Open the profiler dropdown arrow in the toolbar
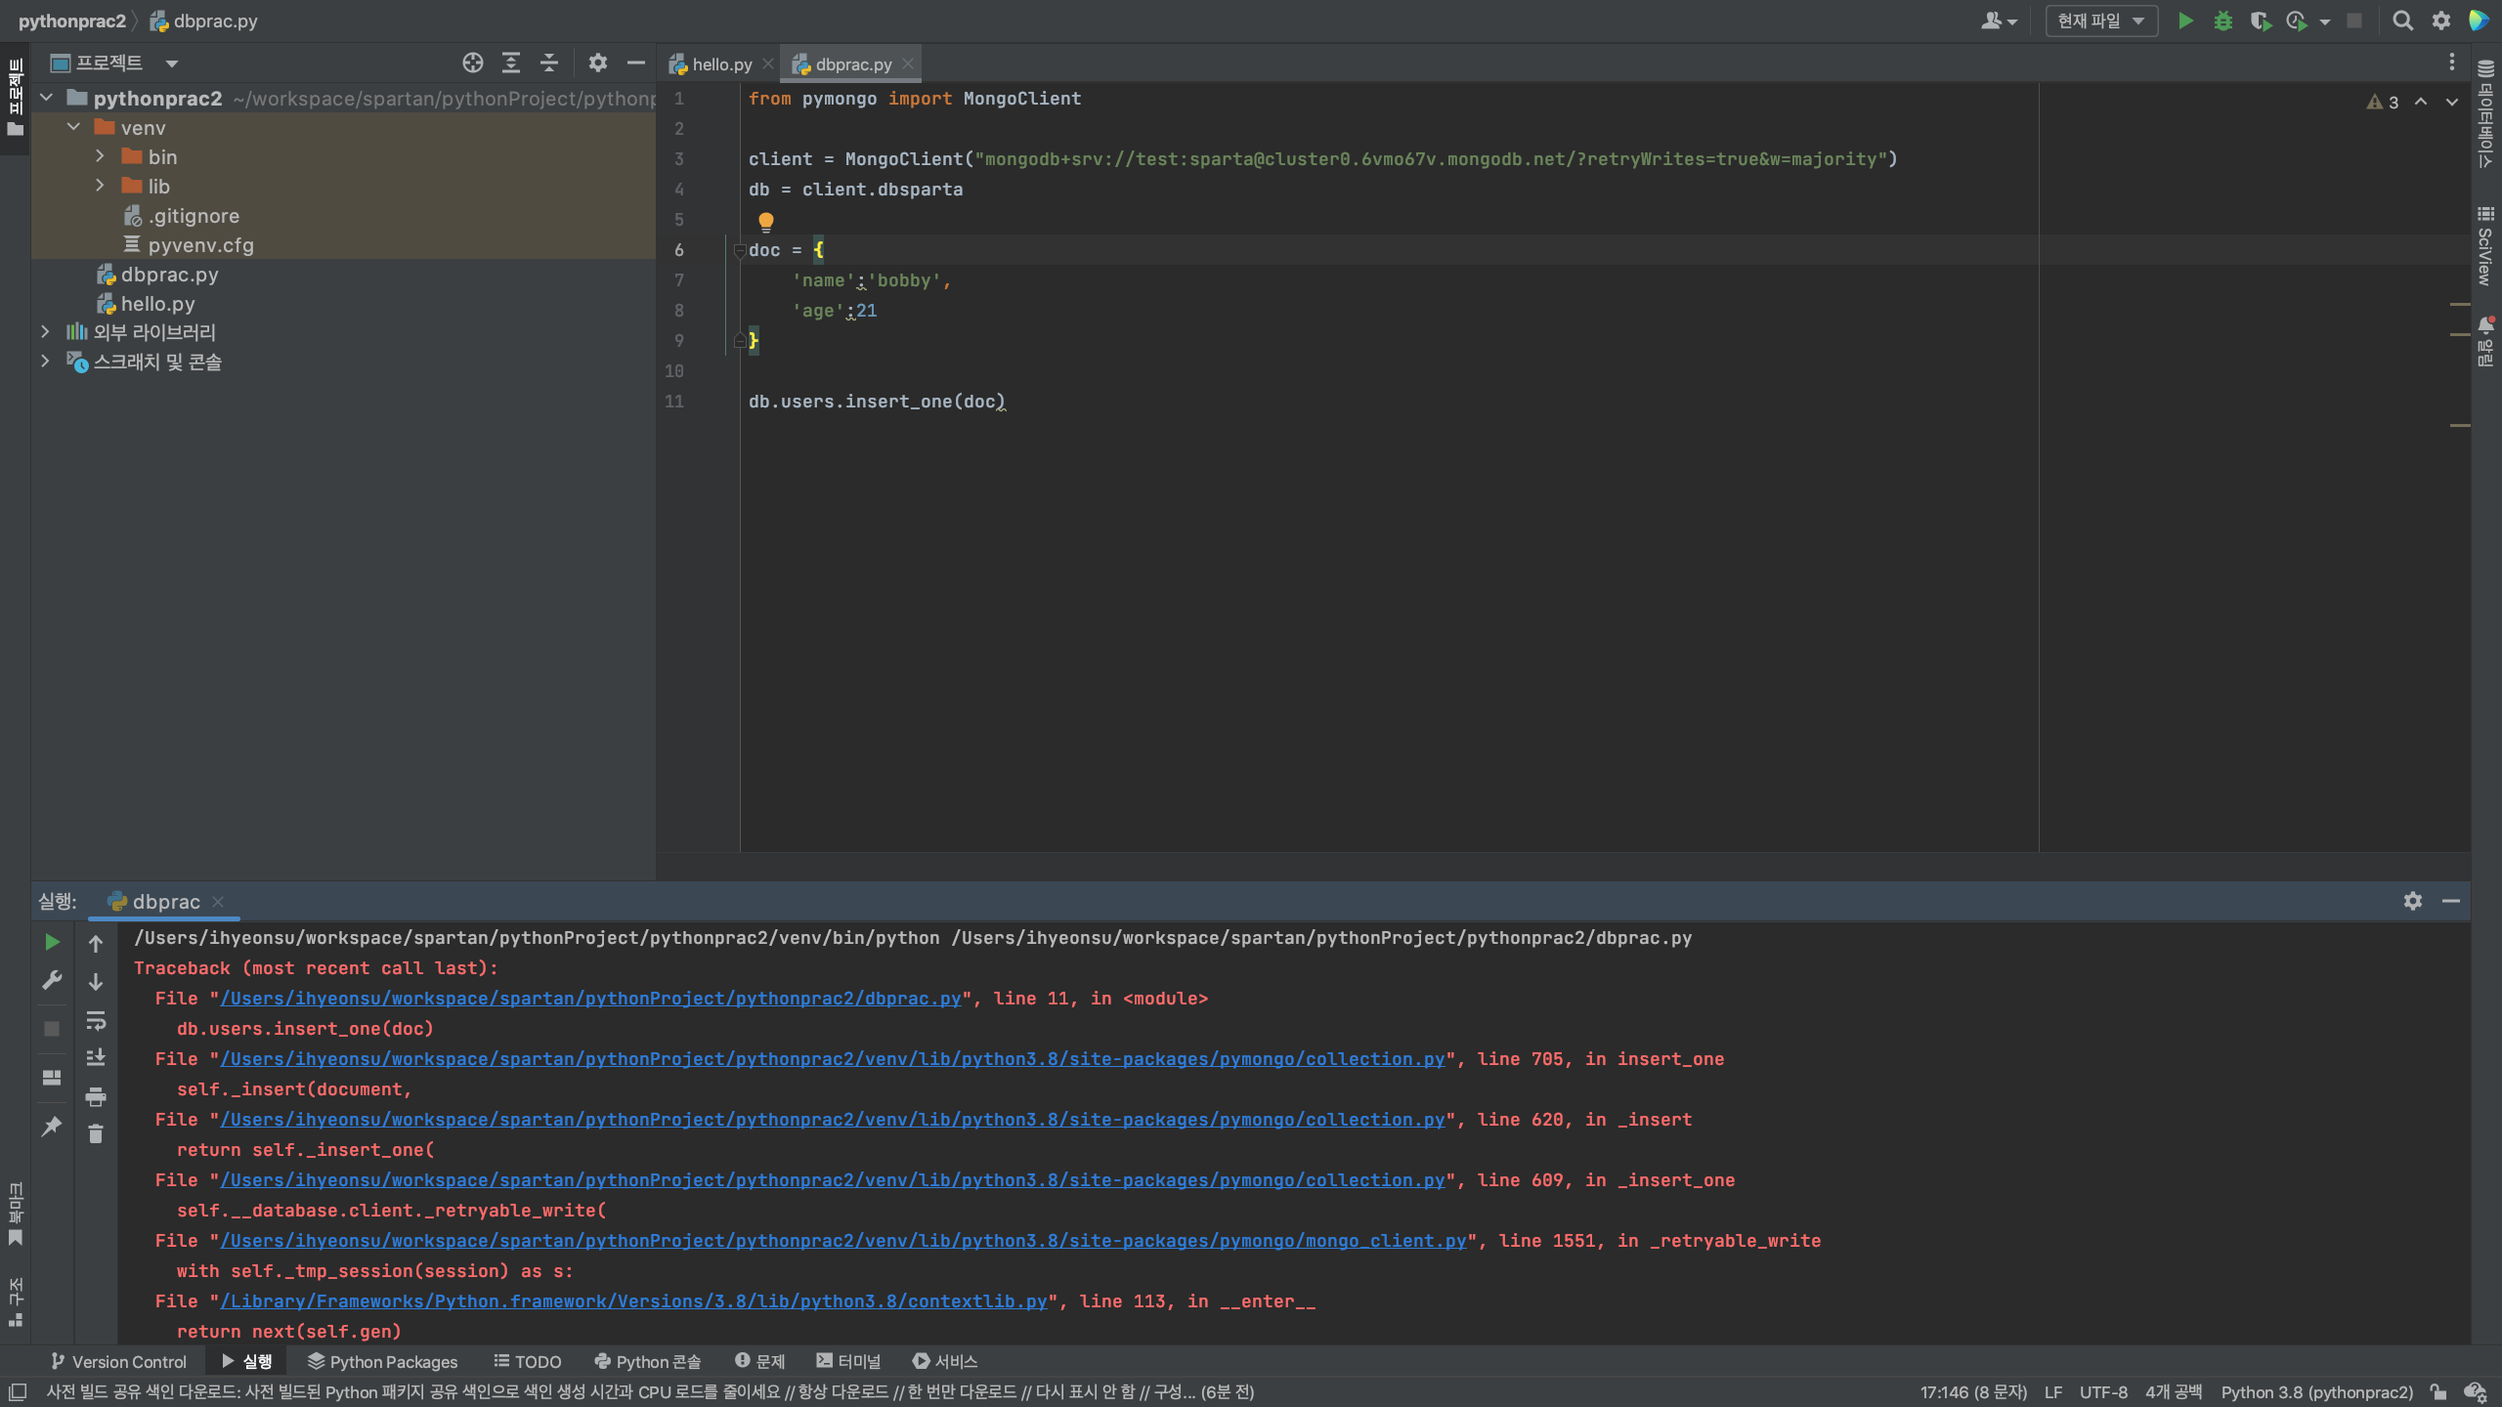The width and height of the screenshot is (2502, 1407). 2325,21
